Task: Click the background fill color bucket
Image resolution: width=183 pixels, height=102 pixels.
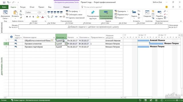Action: point(38,17)
